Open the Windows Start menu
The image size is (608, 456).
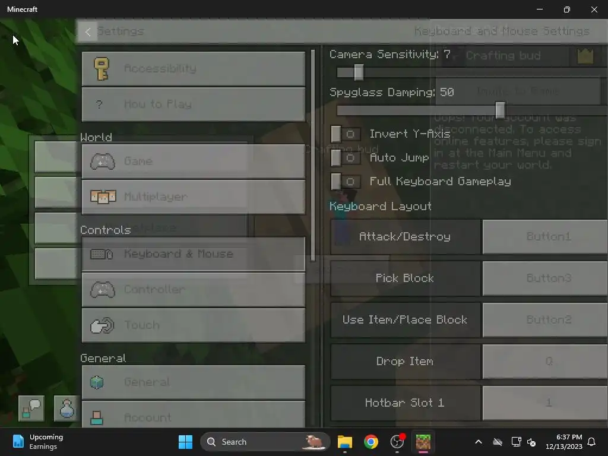click(x=185, y=442)
